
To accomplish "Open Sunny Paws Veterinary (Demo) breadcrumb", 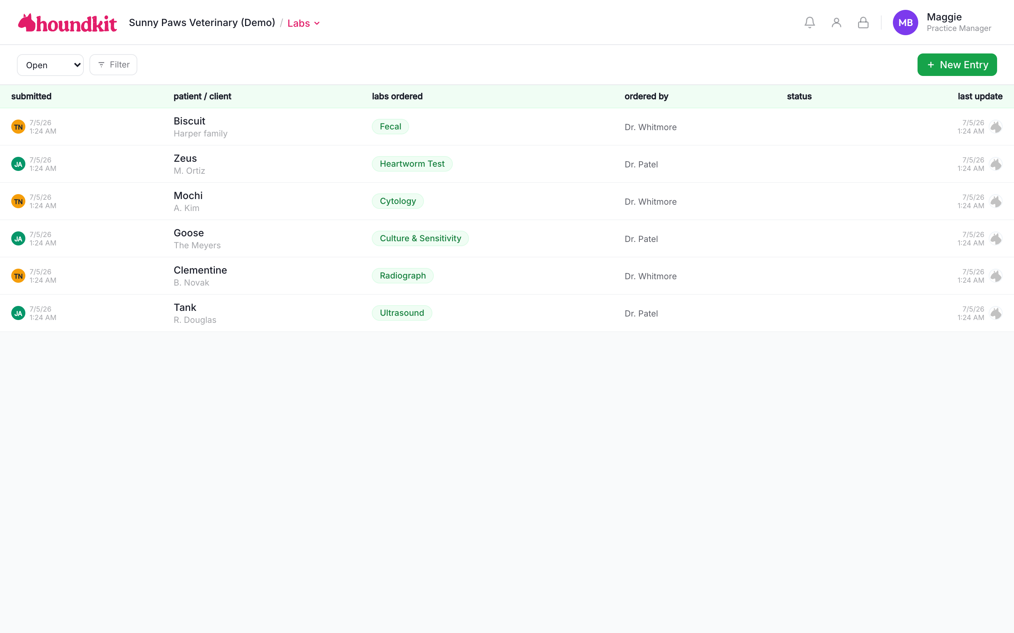I will 202,23.
